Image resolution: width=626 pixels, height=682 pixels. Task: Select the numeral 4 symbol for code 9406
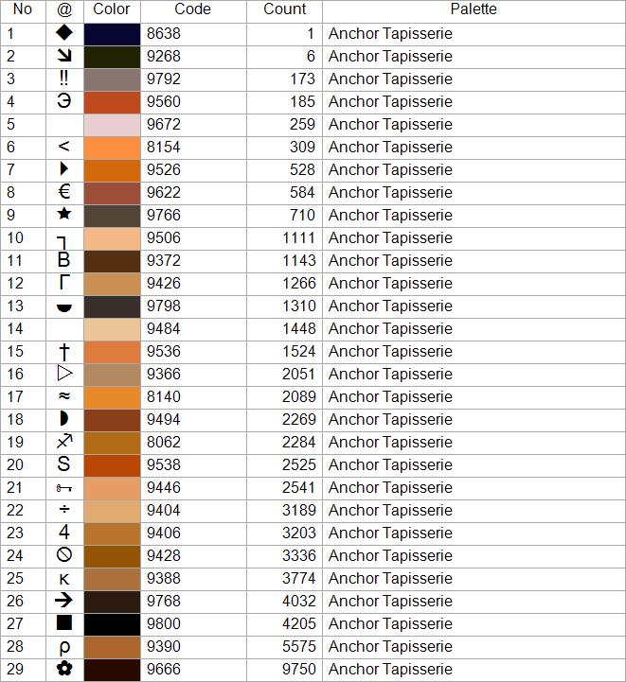64,532
